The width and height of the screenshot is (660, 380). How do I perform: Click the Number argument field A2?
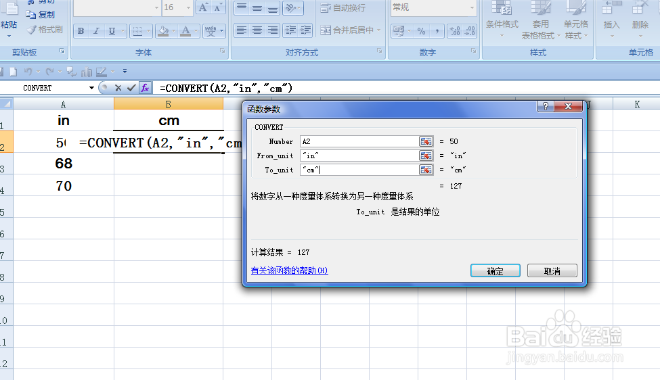359,142
